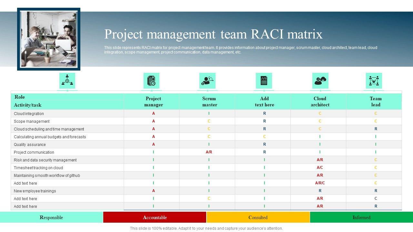
Task: Click Cloud architect's 'R' for New employee trainings
Action: coord(320,191)
